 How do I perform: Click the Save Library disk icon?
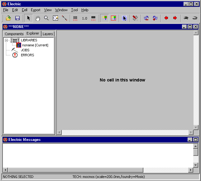pyautogui.click(x=17, y=18)
